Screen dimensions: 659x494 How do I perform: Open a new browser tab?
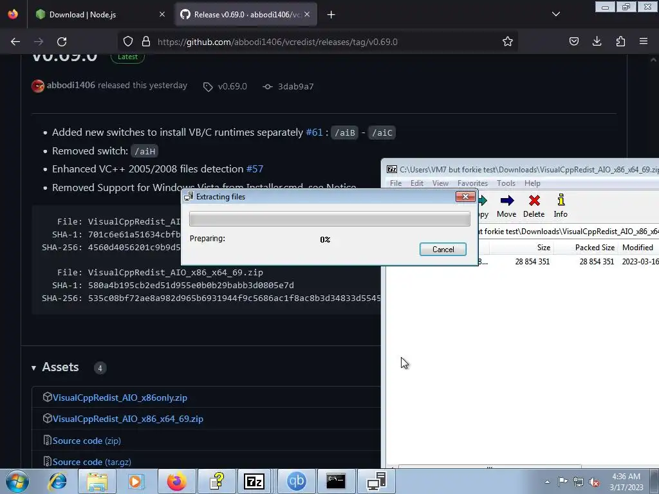(x=331, y=15)
